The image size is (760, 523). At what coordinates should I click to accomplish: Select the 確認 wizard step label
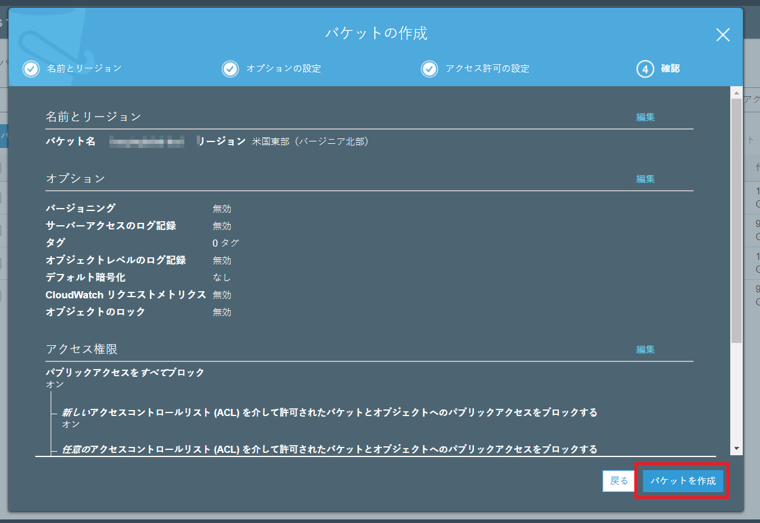click(x=670, y=68)
